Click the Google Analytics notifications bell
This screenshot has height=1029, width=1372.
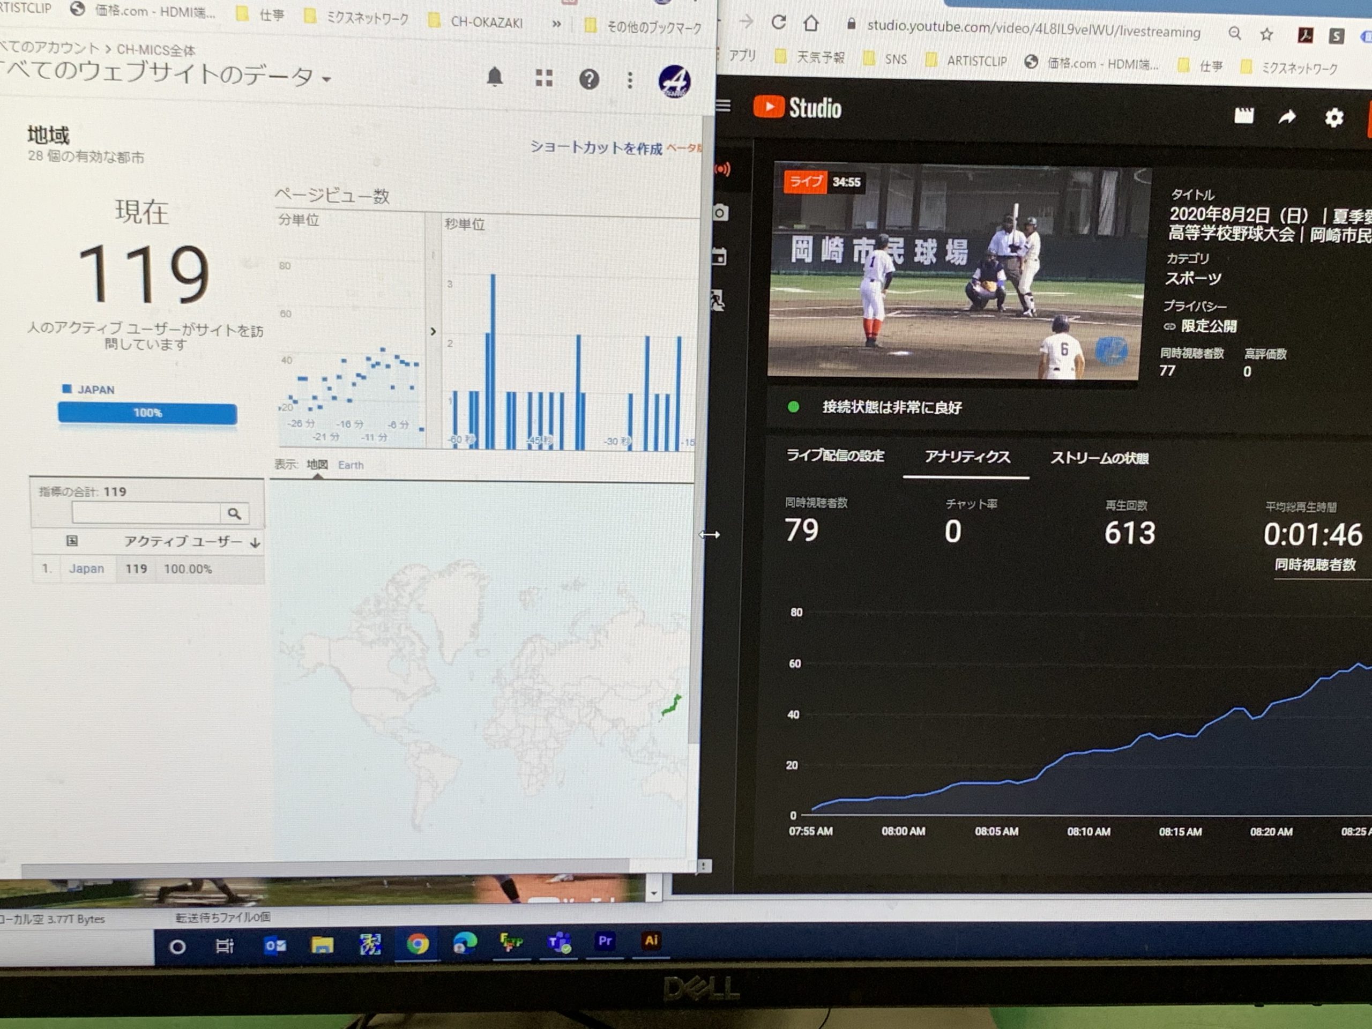click(x=494, y=78)
